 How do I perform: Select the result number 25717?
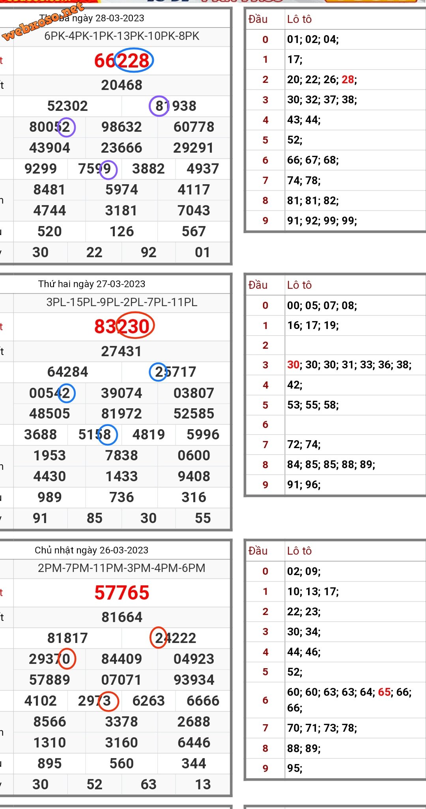[176, 372]
